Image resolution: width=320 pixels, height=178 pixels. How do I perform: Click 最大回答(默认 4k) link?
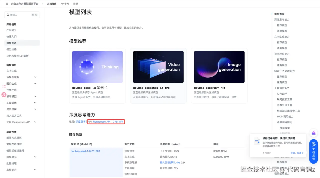coord(170,163)
